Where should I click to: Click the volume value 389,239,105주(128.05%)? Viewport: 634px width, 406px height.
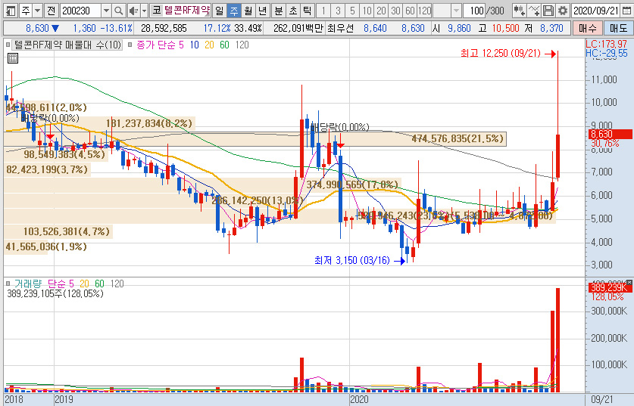click(x=55, y=294)
